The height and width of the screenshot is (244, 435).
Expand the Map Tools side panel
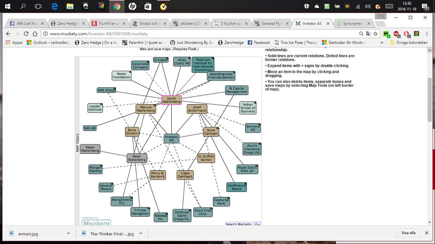pyautogui.click(x=77, y=142)
